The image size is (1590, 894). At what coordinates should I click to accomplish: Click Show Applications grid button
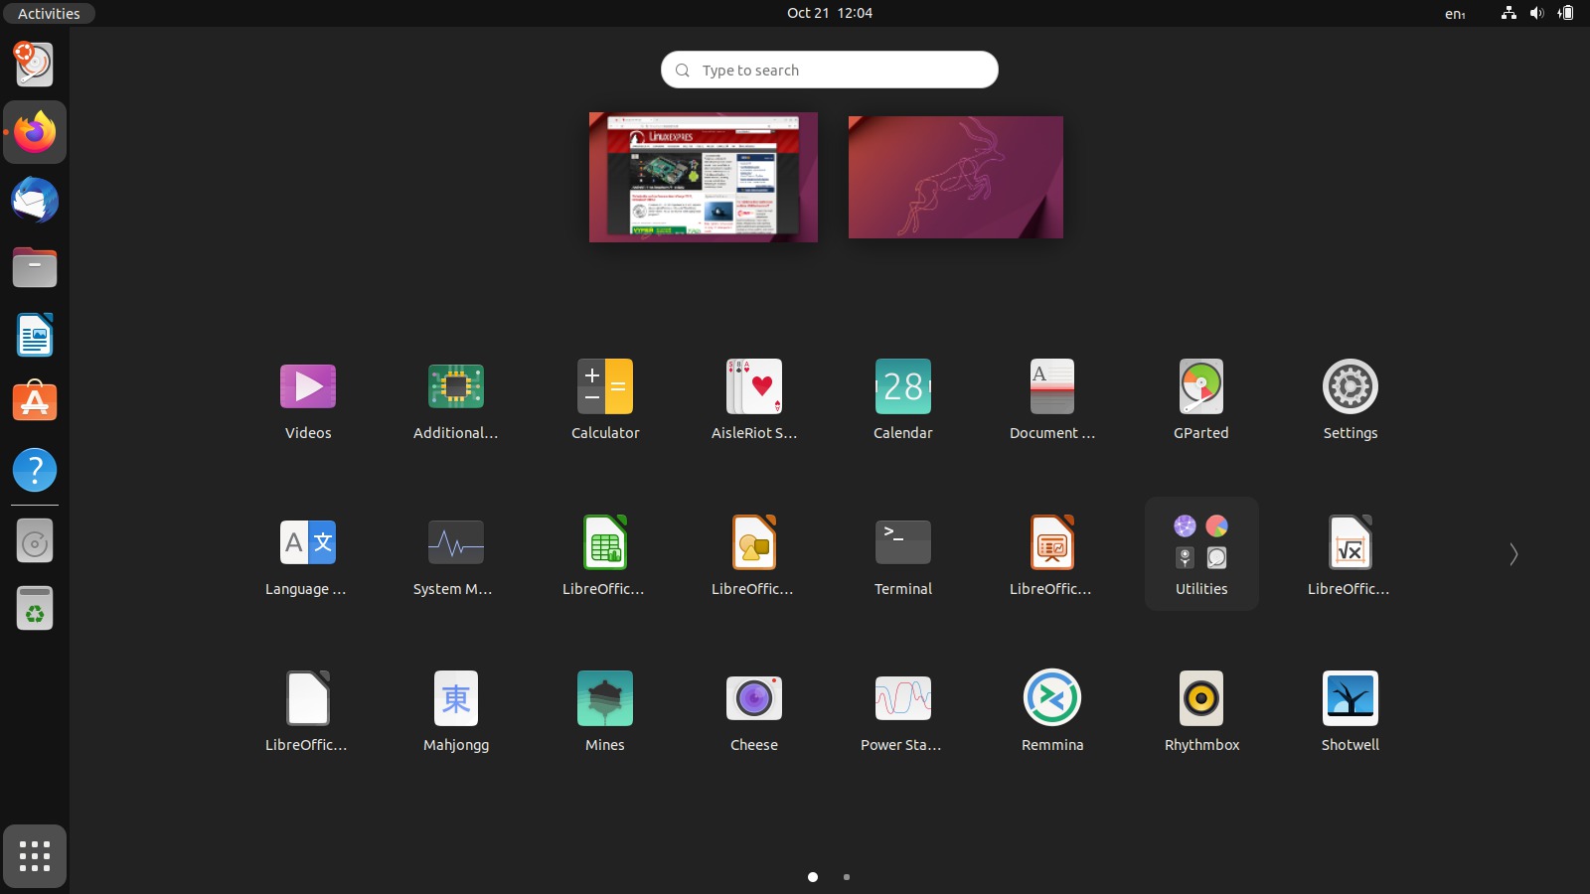[35, 856]
